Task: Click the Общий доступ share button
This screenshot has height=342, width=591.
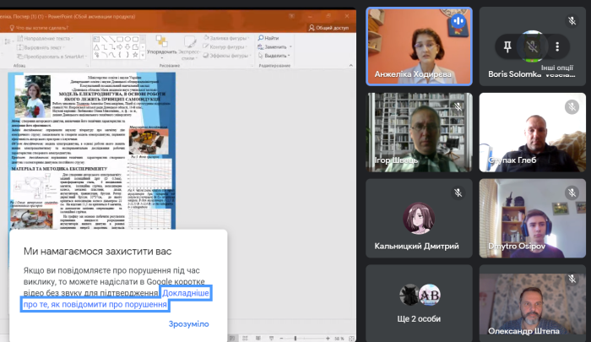Action: (x=330, y=27)
